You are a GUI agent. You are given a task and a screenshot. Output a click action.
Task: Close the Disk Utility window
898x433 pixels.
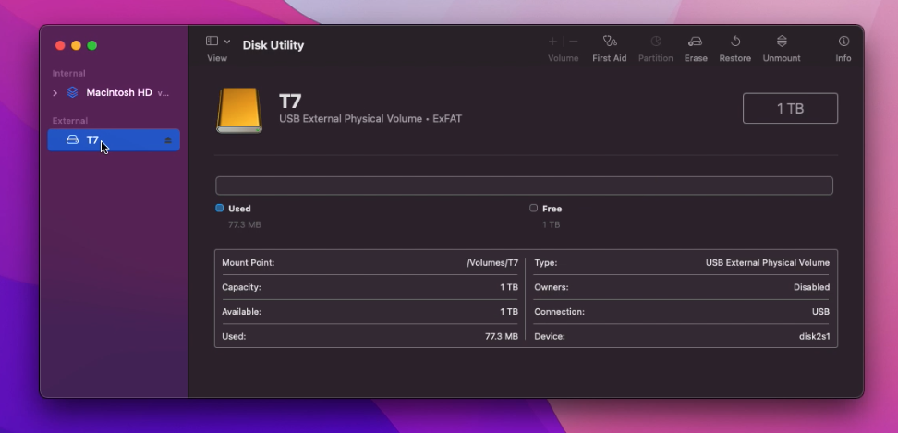click(60, 46)
